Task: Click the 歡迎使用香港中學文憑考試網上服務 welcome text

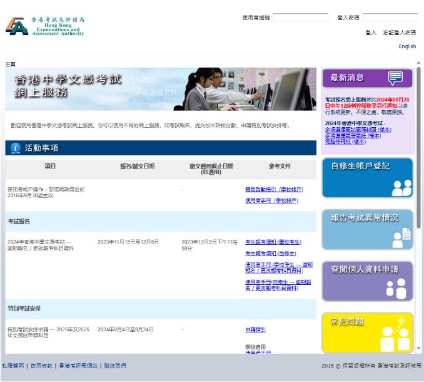Action: [151, 125]
